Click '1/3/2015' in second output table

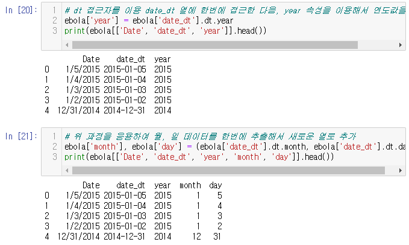pyautogui.click(x=83, y=216)
